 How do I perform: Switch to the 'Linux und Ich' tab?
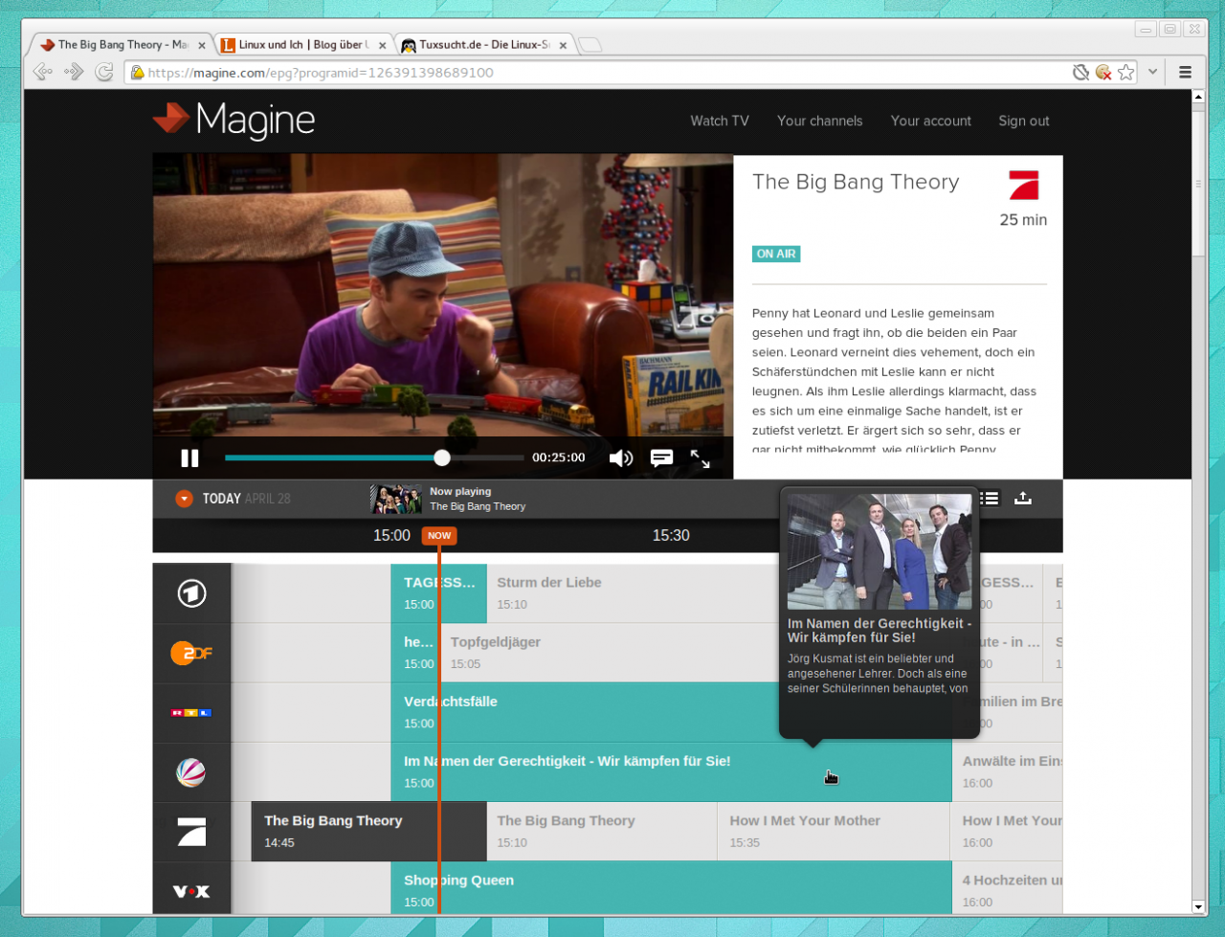tap(303, 45)
